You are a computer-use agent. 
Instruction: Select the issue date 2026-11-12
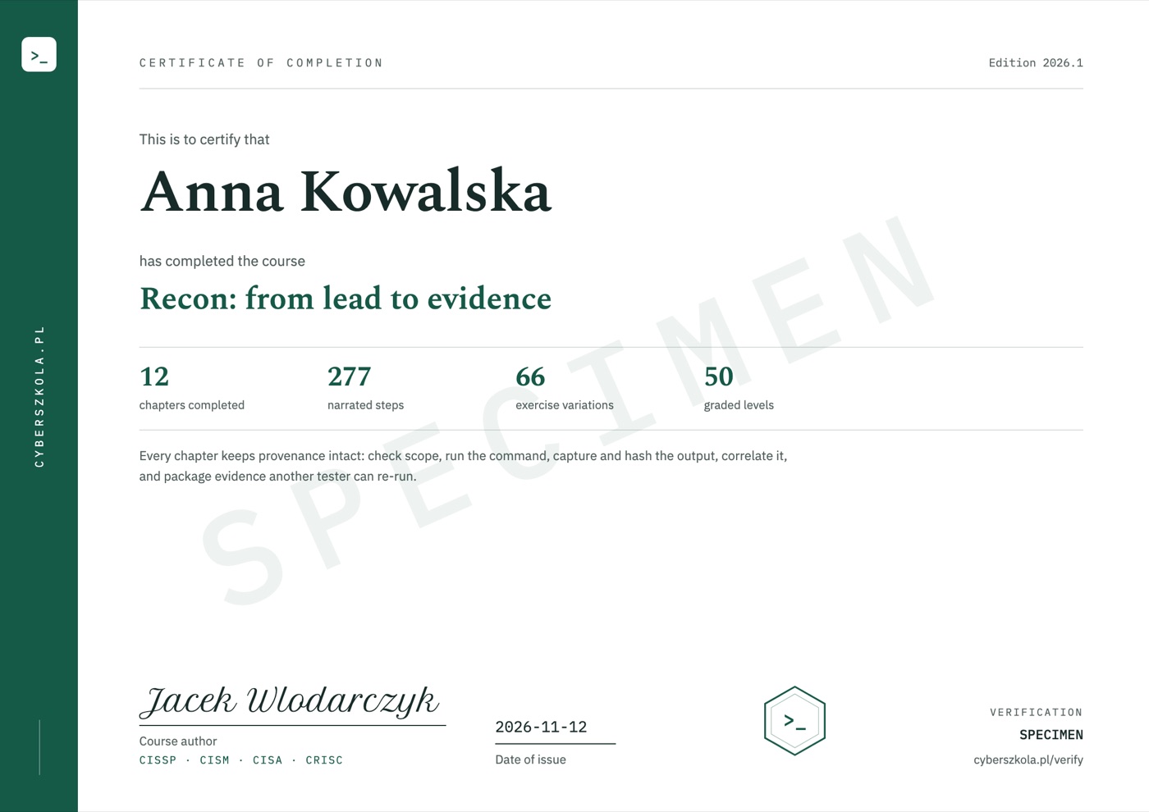coord(541,727)
